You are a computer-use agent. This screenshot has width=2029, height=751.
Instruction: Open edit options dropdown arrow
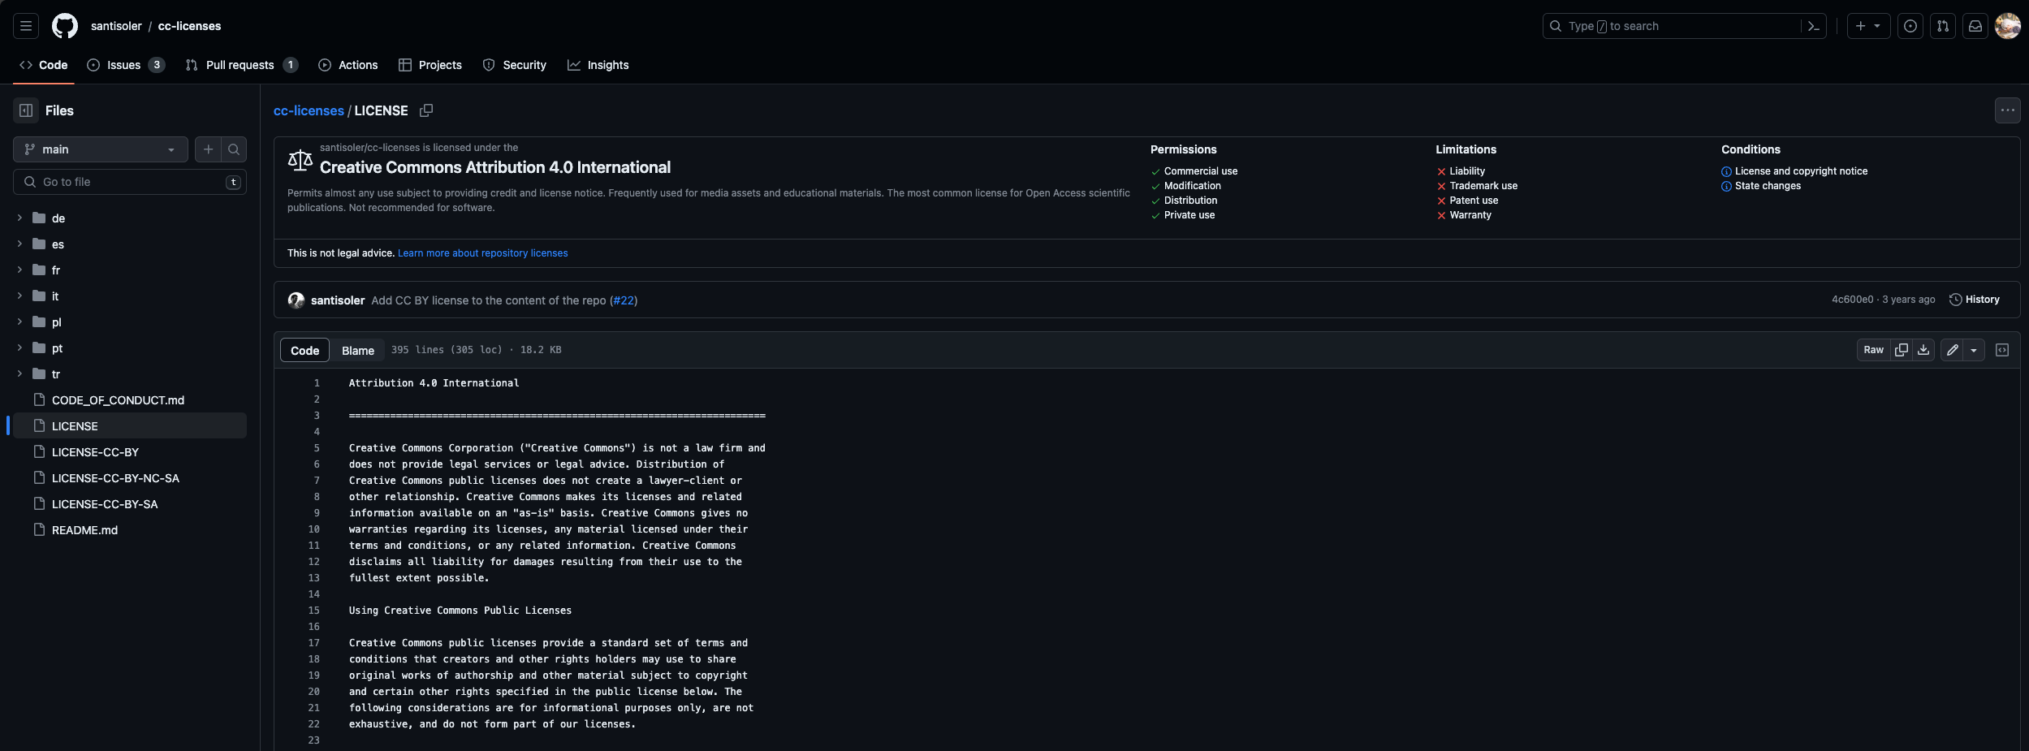point(1974,350)
